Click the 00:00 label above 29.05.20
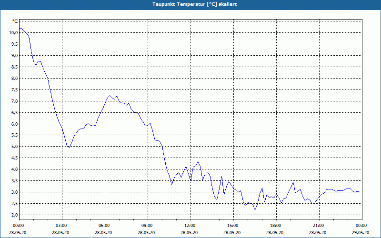The width and height of the screenshot is (381, 238). tap(362, 226)
